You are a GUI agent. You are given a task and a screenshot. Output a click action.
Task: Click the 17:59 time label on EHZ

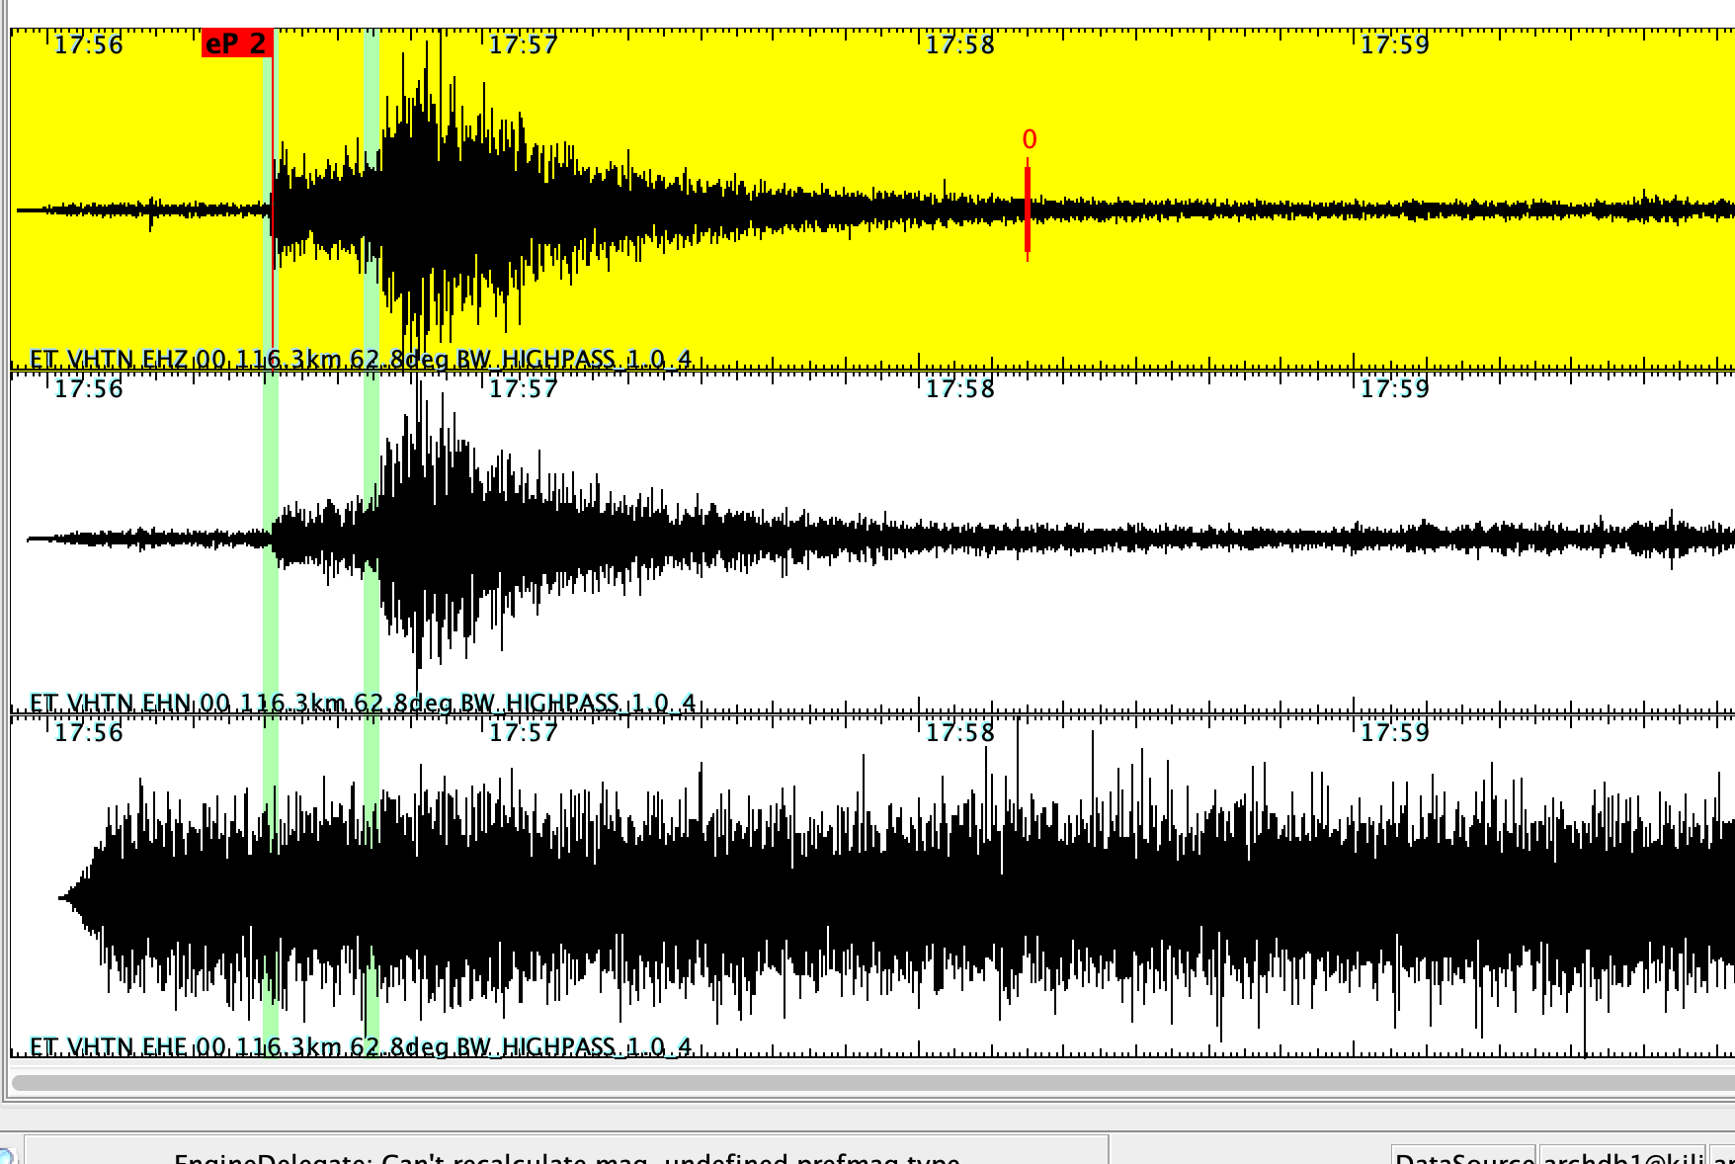click(1395, 44)
